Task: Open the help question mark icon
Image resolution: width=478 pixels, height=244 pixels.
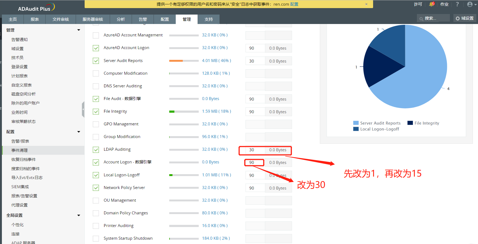Action: coord(457,4)
